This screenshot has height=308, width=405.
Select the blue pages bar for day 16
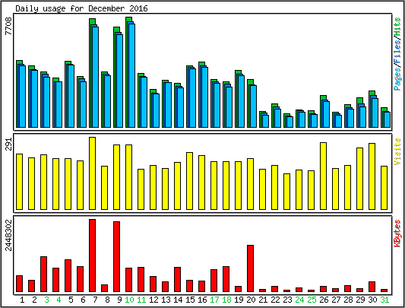[205, 97]
